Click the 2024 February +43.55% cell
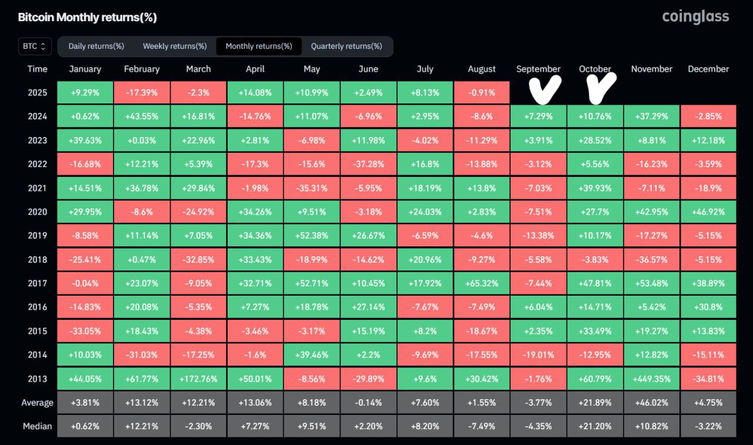 (142, 116)
